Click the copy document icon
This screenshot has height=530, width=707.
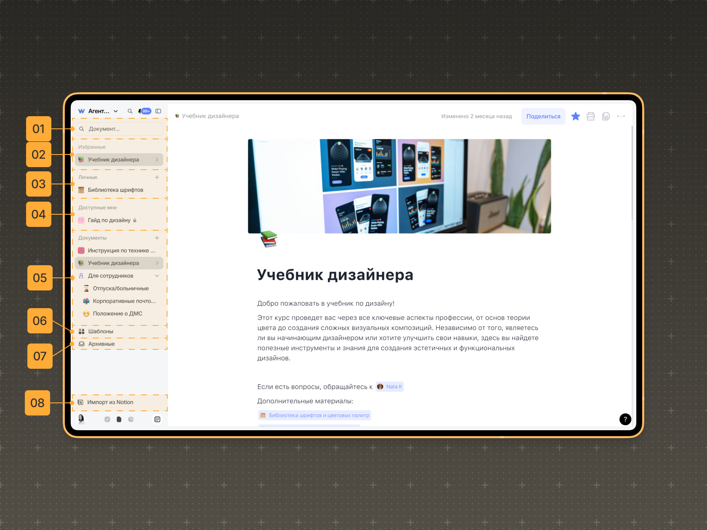[x=606, y=117]
